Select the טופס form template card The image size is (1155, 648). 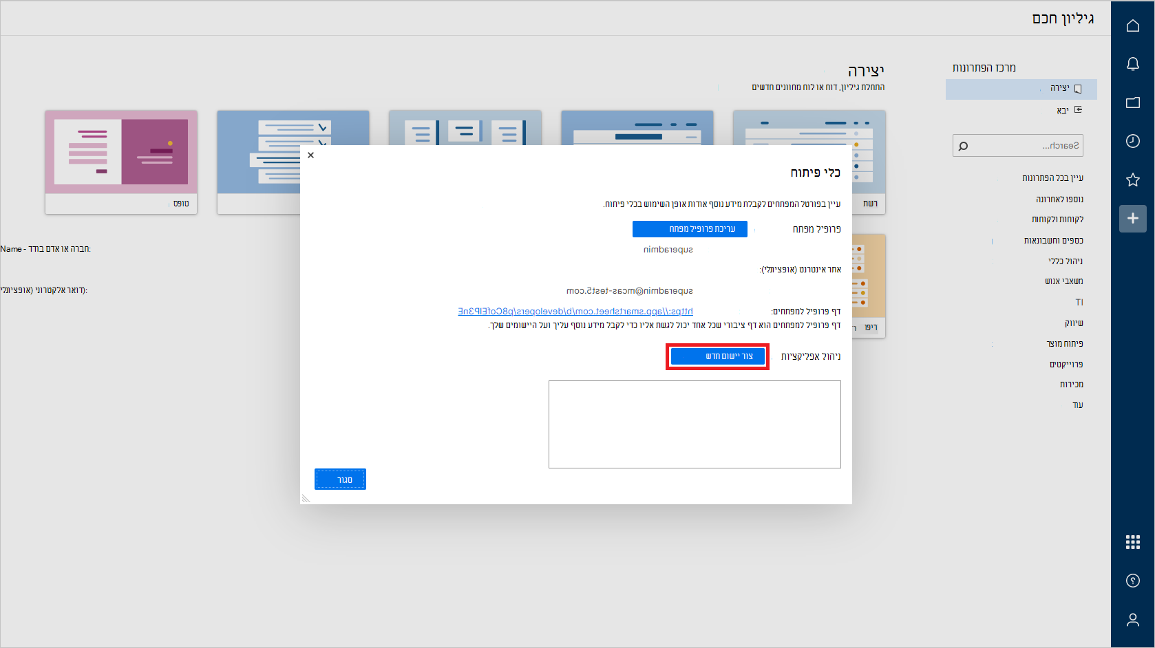pyautogui.click(x=121, y=162)
